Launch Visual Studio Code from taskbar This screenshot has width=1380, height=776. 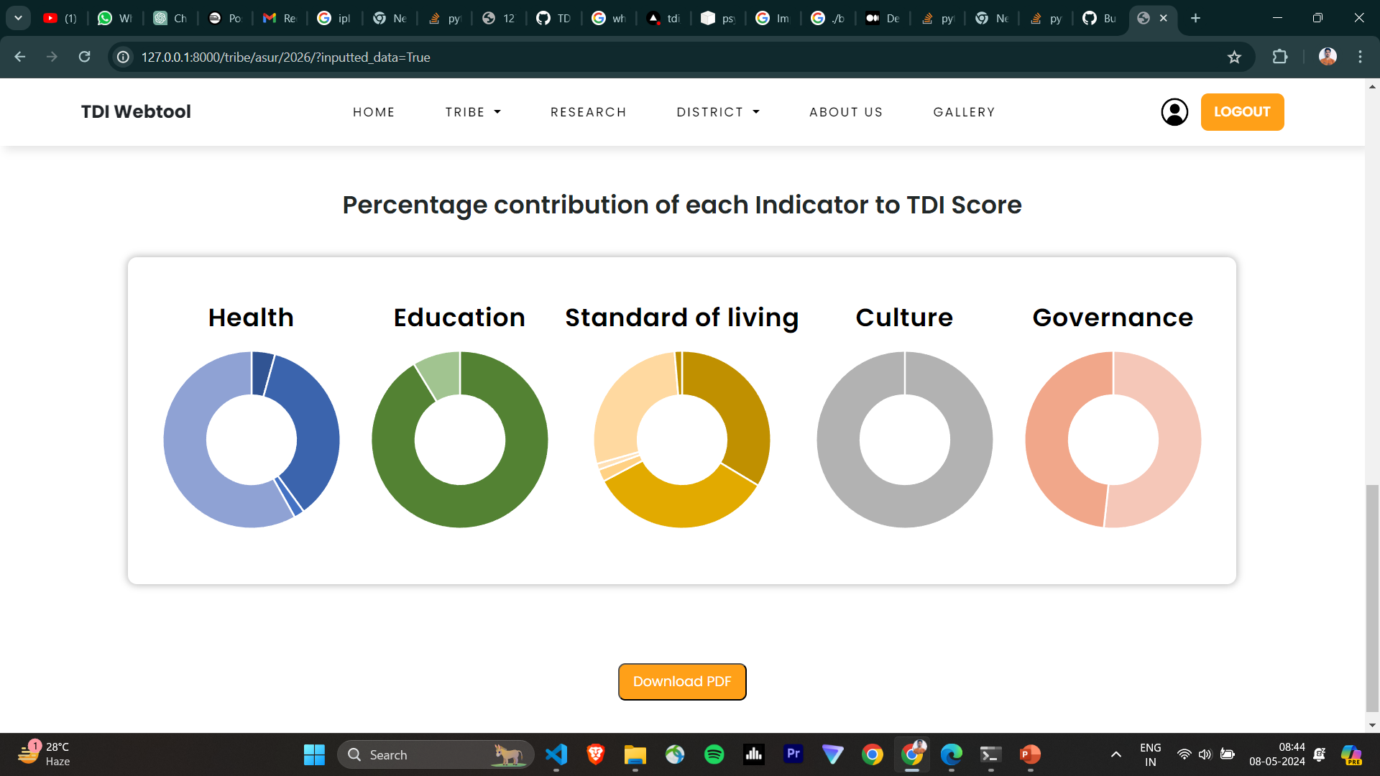[556, 754]
